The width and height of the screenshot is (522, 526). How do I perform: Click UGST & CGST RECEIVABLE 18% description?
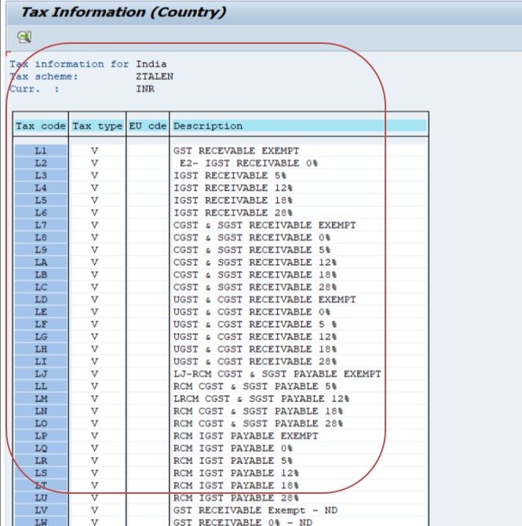[255, 349]
